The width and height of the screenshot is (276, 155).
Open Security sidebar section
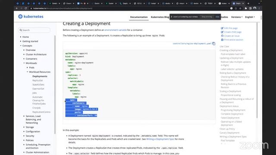(30, 136)
